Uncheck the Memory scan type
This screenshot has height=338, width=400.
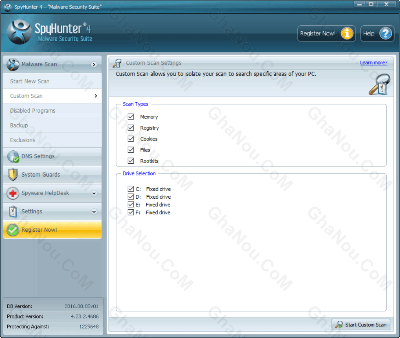[131, 117]
